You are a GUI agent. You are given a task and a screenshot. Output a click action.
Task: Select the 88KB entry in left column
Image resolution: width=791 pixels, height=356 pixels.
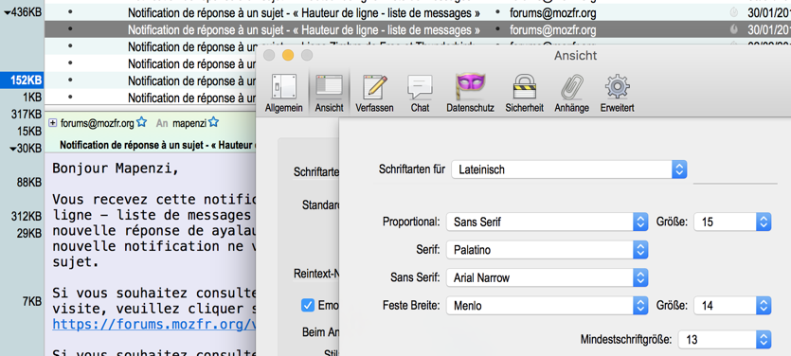click(28, 183)
